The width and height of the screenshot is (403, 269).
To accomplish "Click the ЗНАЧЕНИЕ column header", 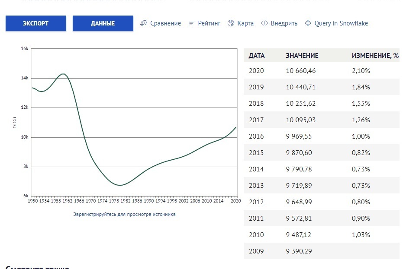I will pos(302,56).
